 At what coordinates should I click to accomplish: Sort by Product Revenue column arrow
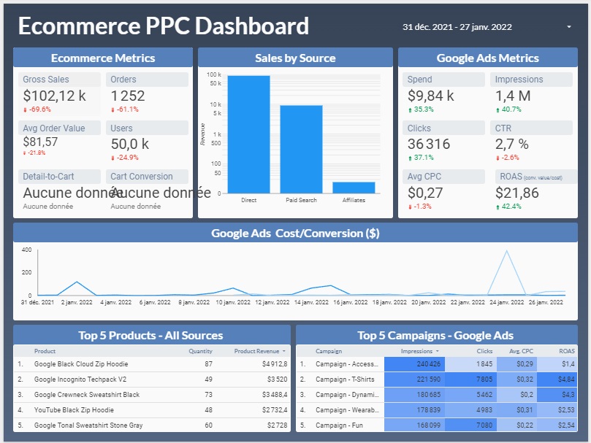point(284,351)
